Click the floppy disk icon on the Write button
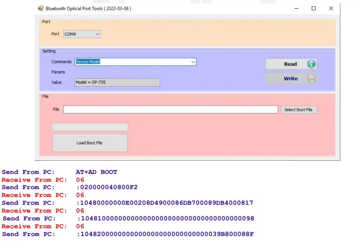 [311, 79]
